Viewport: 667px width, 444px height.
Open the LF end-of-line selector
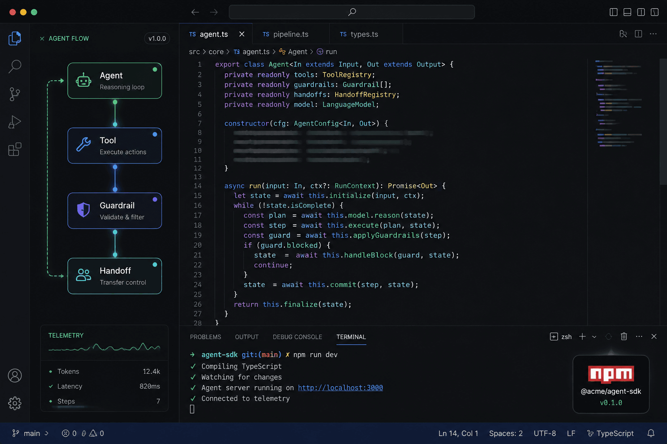click(x=571, y=434)
